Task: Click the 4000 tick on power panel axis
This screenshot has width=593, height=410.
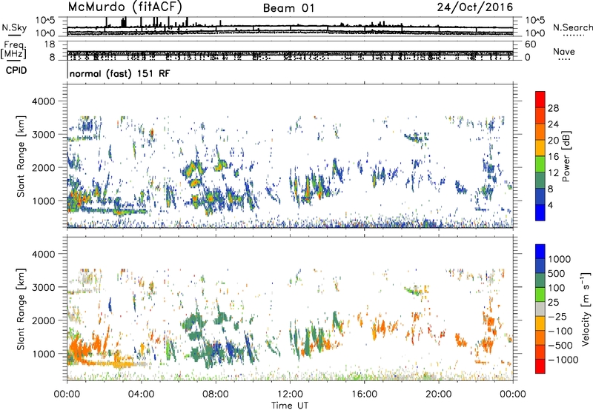Action: click(43, 101)
